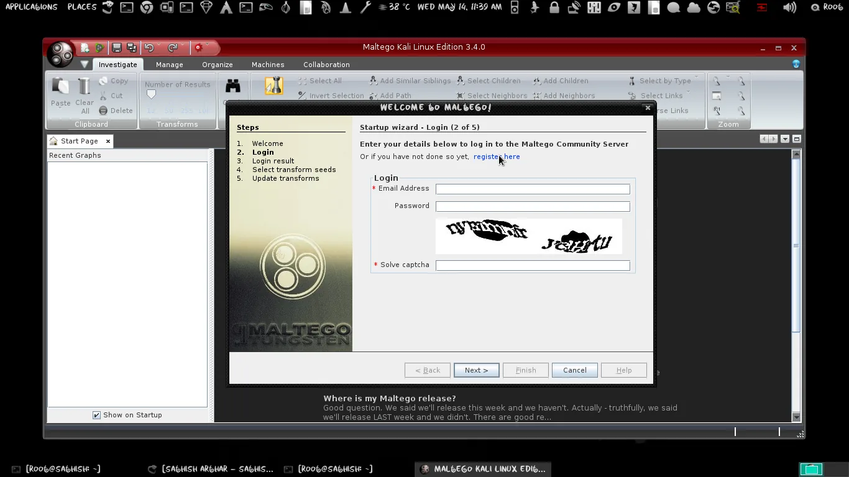Click Add Path in the ribbon
849x477 pixels.
390,96
